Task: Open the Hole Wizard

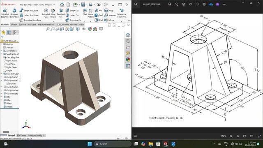Action: (x=53, y=13)
